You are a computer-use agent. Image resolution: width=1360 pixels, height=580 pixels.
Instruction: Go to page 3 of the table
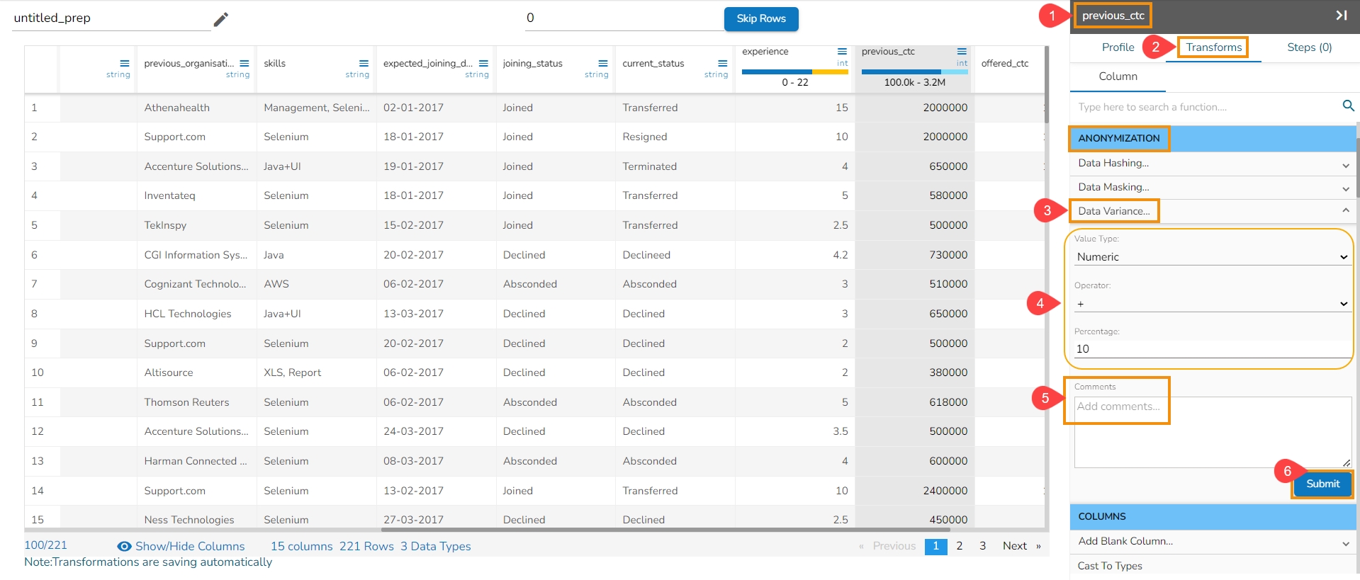982,546
